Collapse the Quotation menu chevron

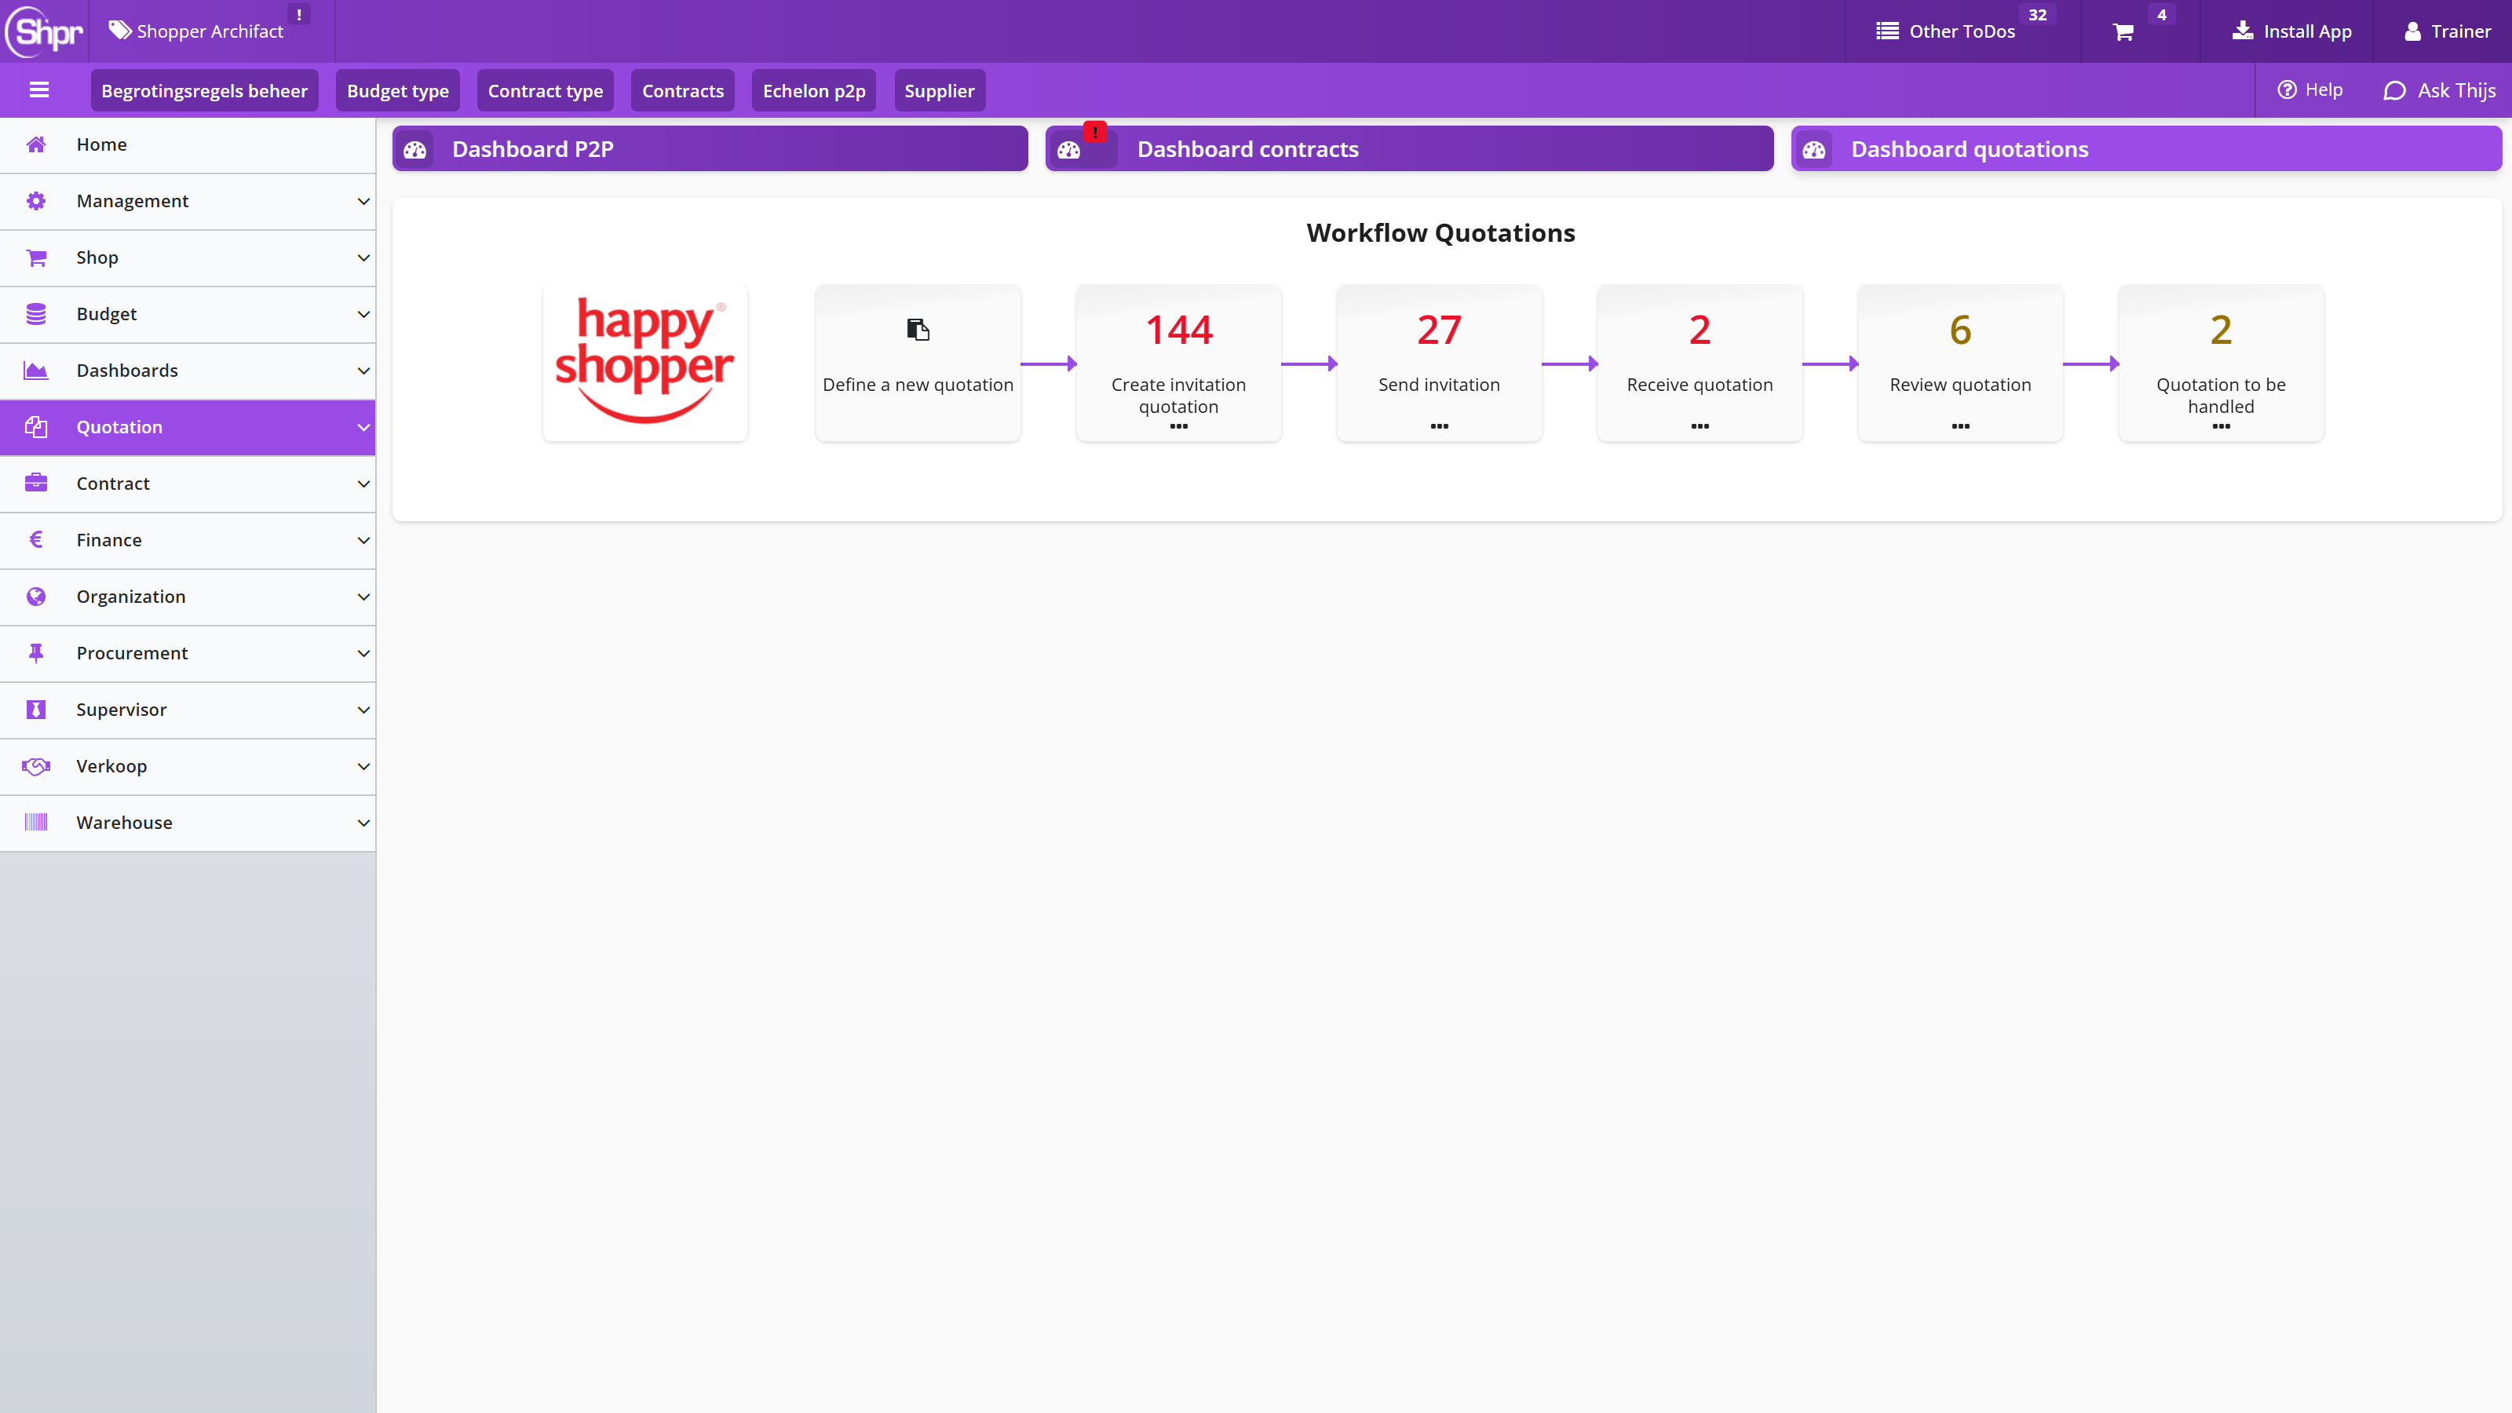[363, 427]
